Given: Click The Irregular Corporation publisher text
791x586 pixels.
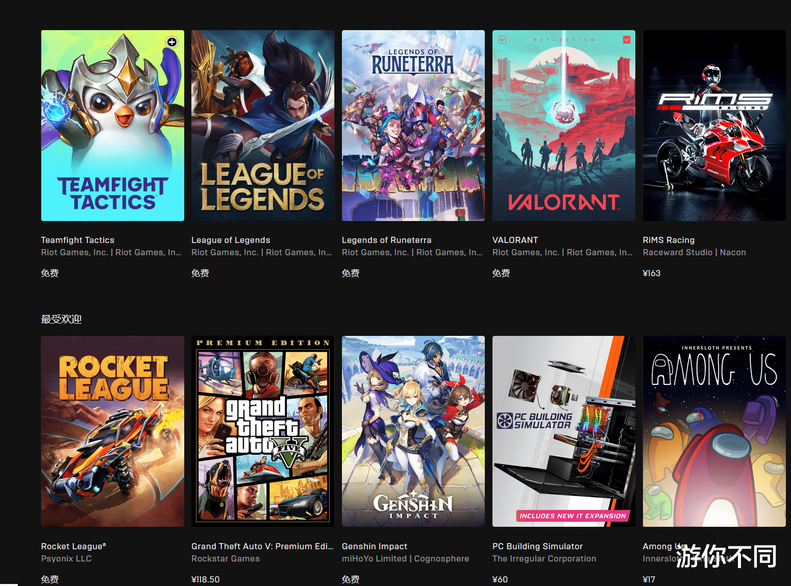Looking at the screenshot, I should (x=544, y=558).
